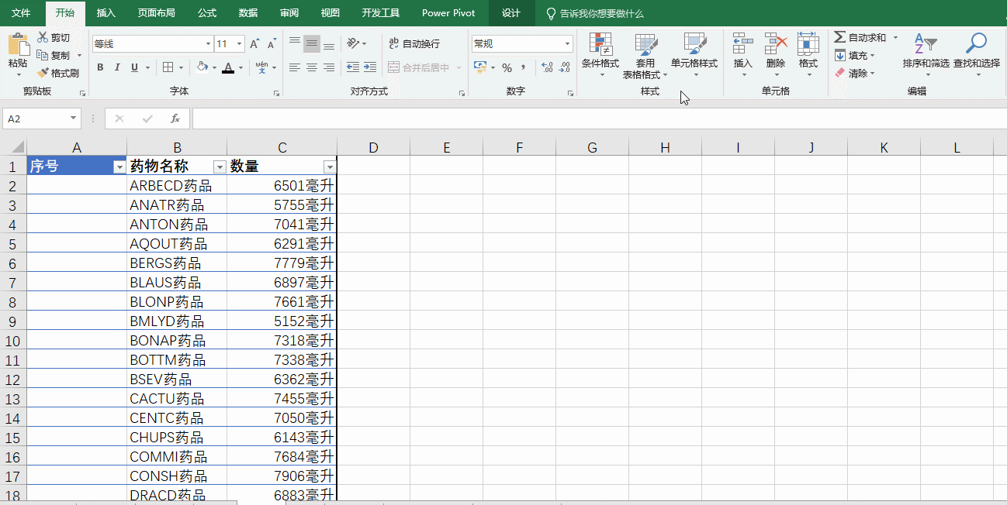
Task: Click the text orientation icon
Action: (x=353, y=43)
